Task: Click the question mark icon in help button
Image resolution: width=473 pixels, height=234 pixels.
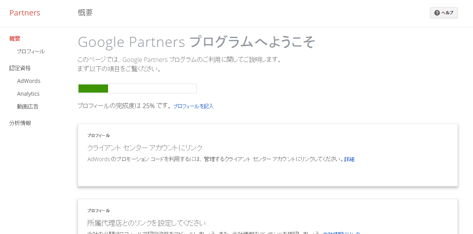Action: coord(437,13)
